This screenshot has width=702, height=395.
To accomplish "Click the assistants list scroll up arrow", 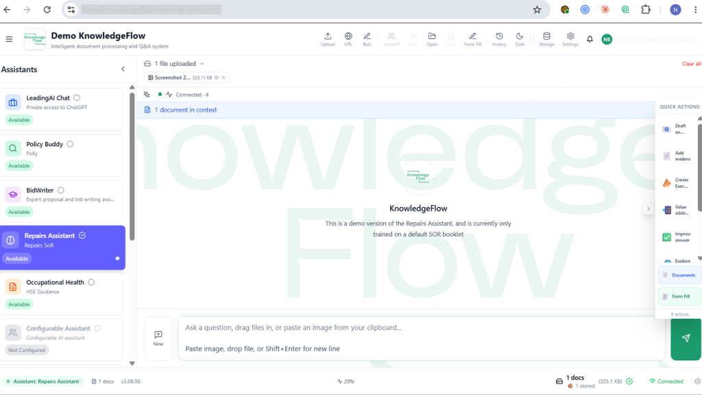I will [132, 87].
